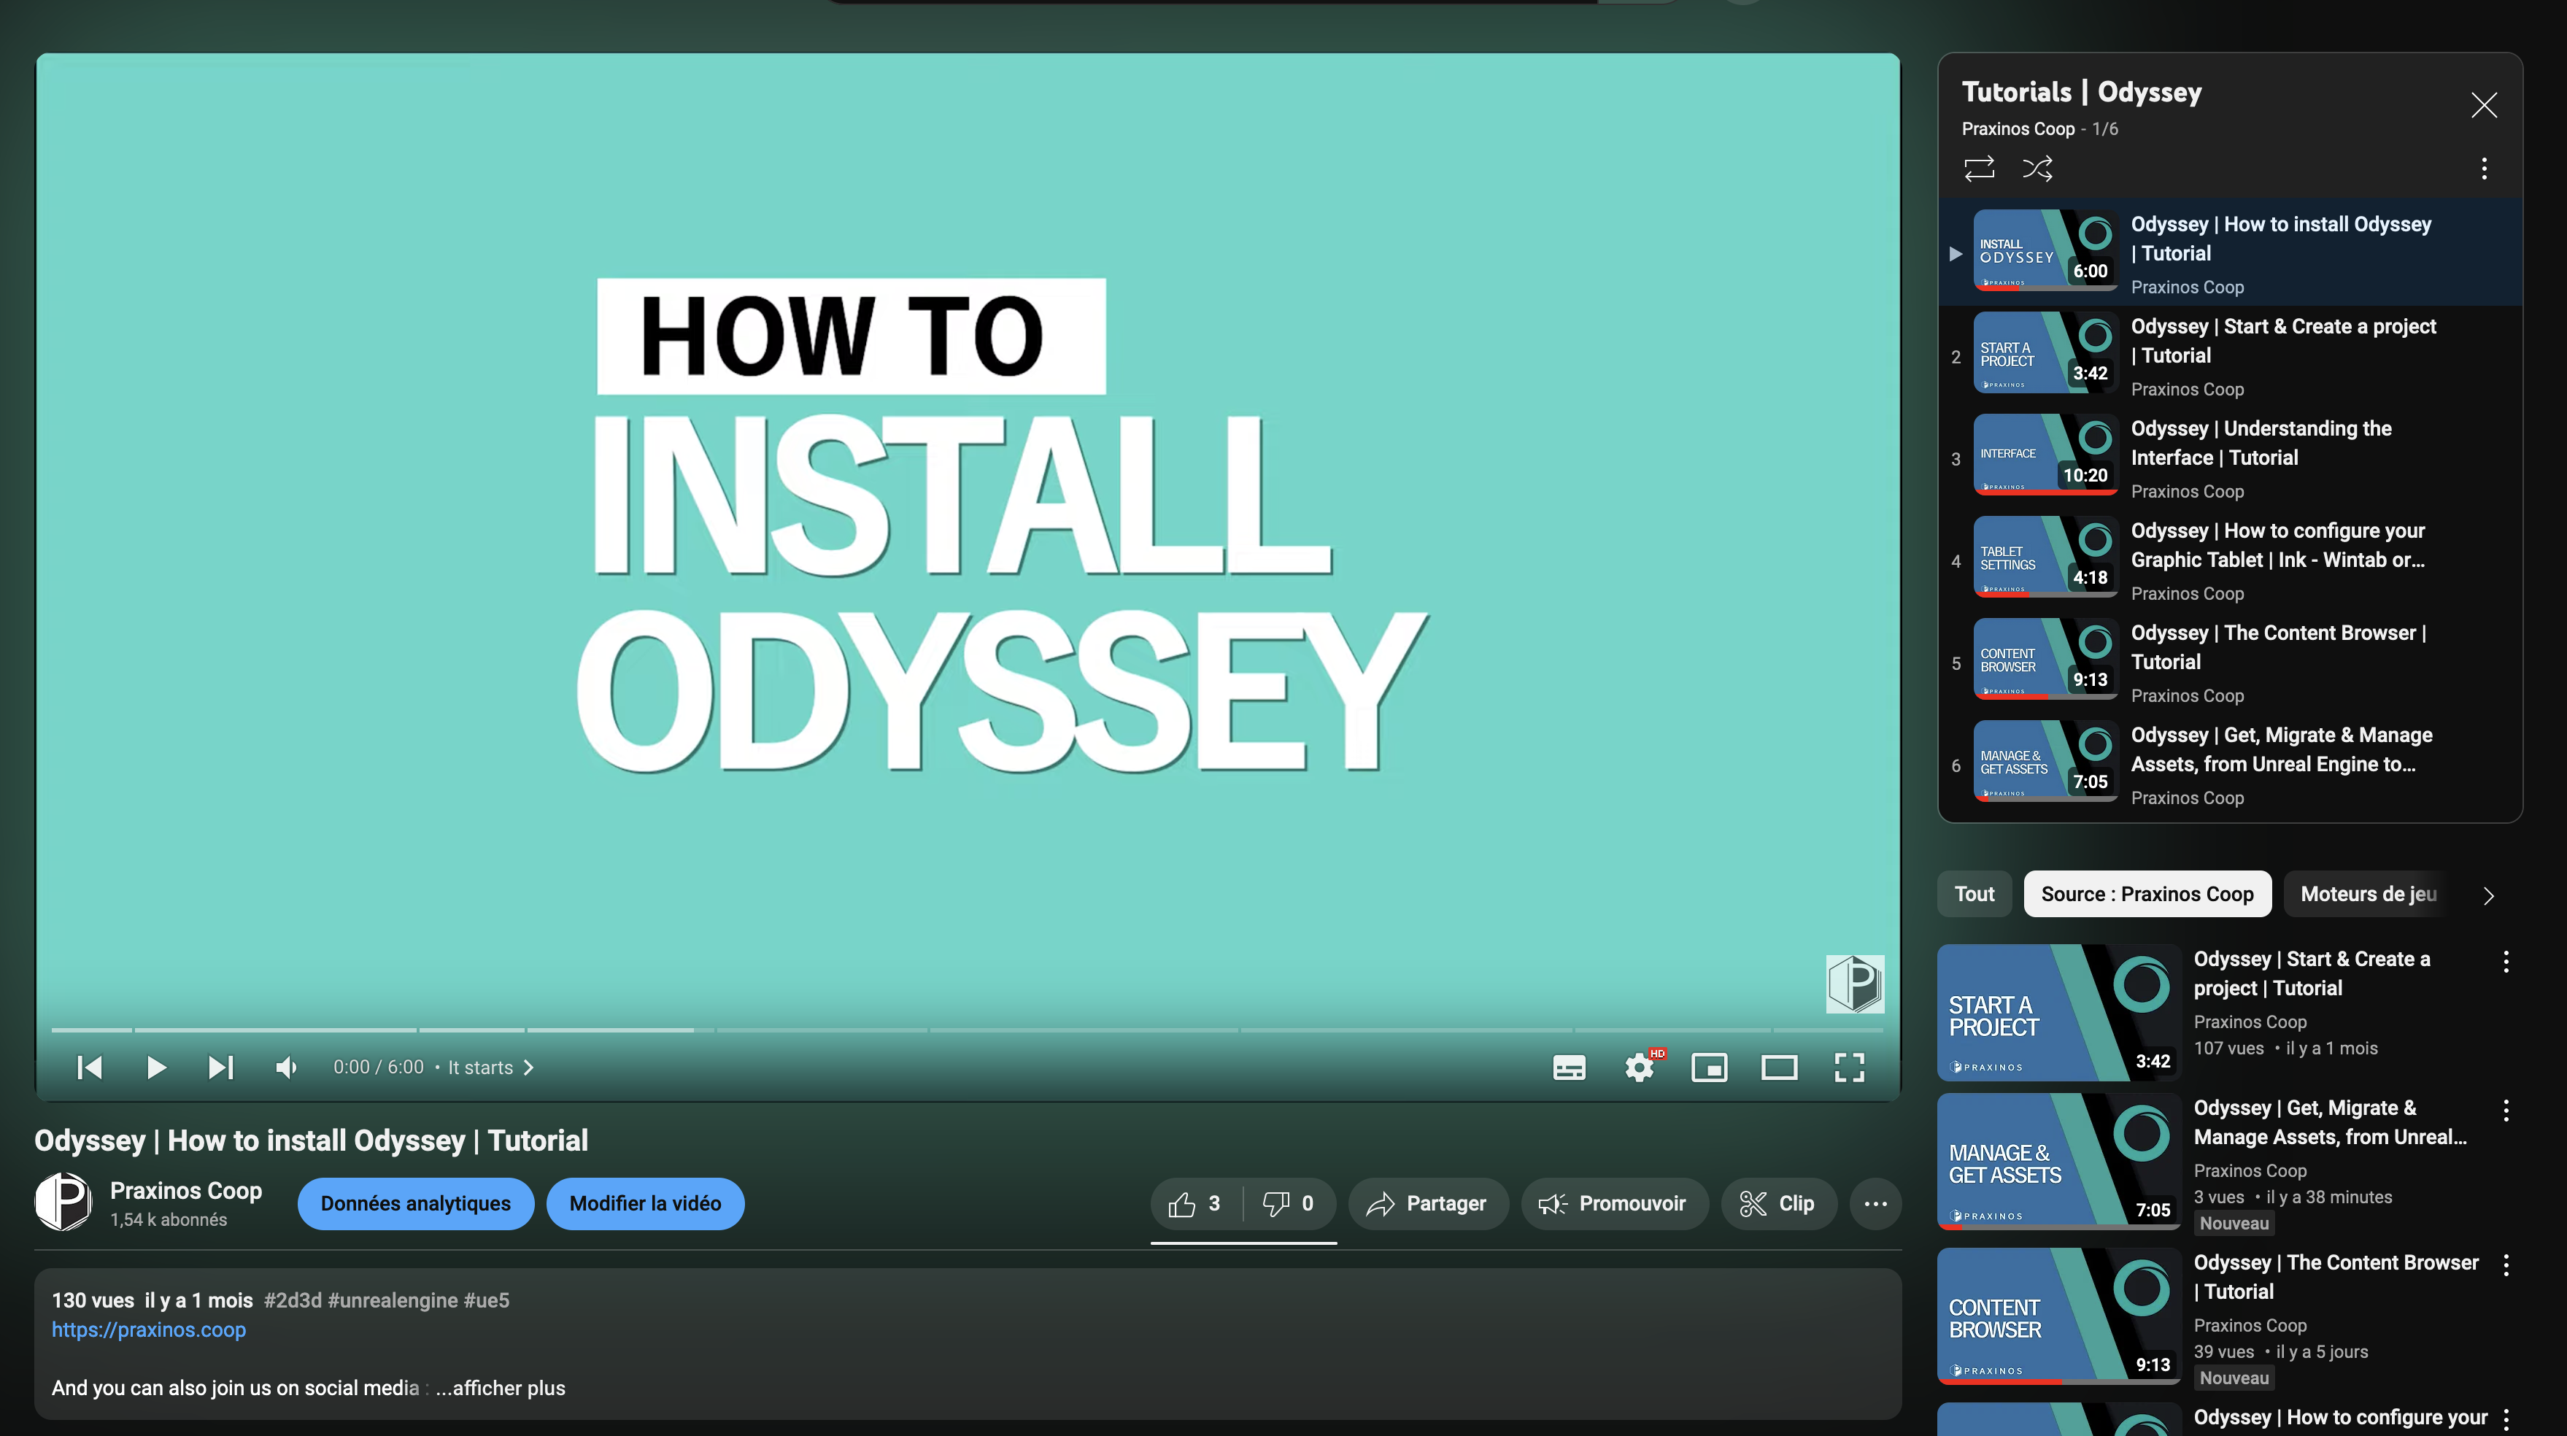Open options for suggested 'How to configure' video

[x=2505, y=1419]
